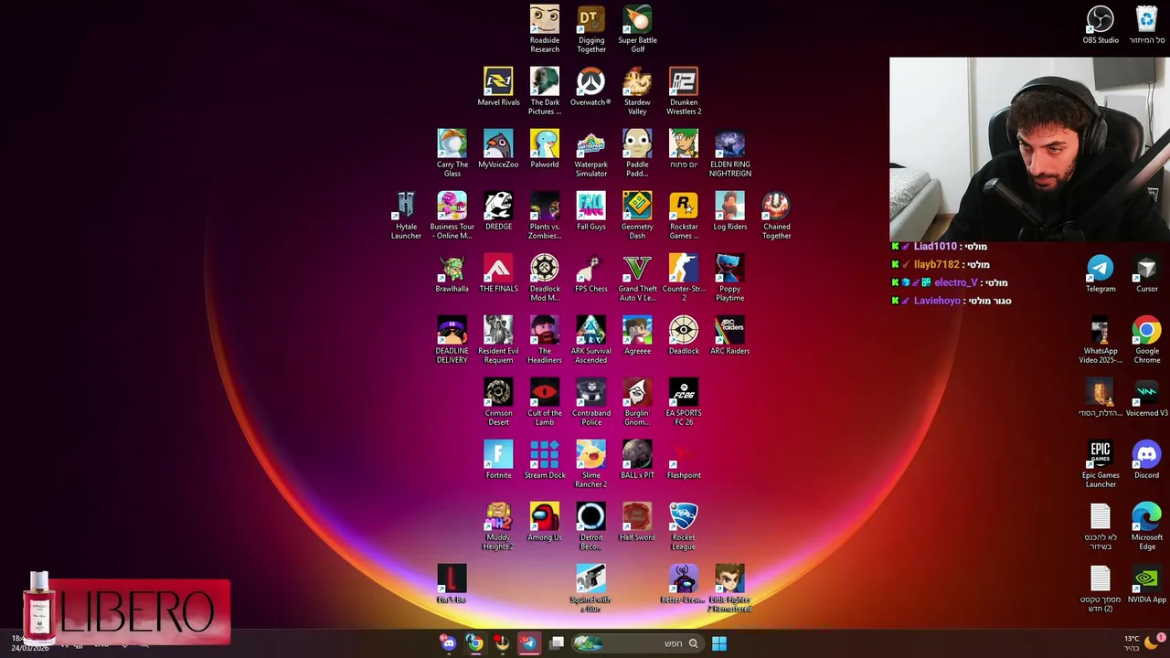Switch to Telegram in the taskbar
Viewport: 1170px width, 658px height.
(x=528, y=643)
